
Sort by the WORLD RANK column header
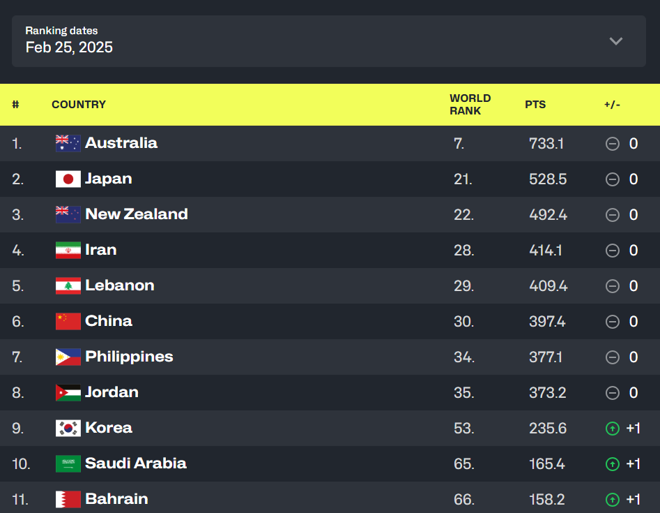click(470, 105)
